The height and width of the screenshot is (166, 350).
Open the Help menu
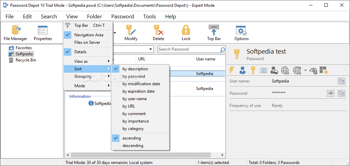(171, 16)
